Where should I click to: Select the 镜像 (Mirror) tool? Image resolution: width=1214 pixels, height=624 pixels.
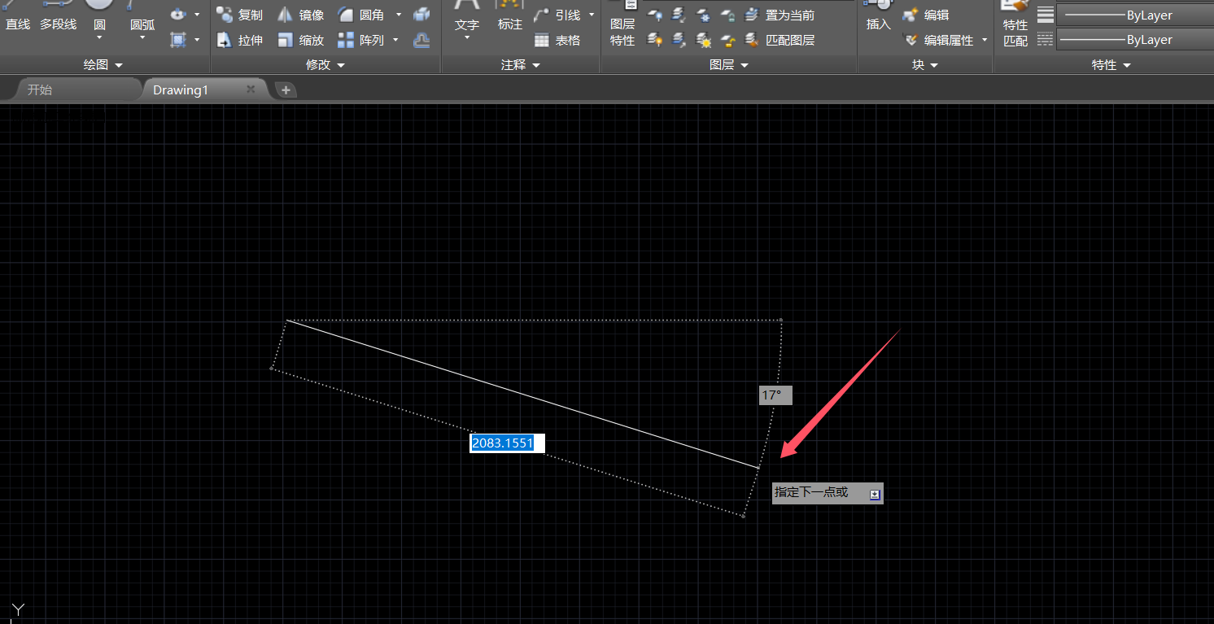[300, 15]
